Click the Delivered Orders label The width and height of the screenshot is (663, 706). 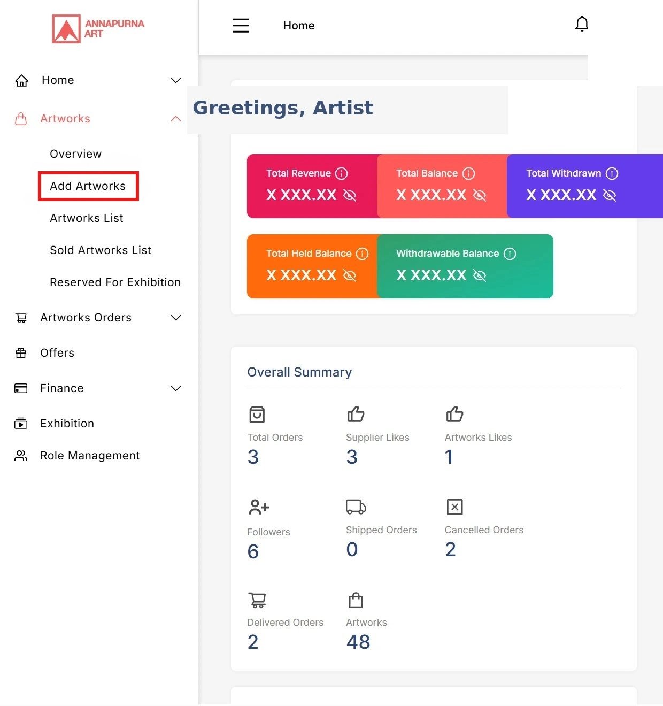coord(286,623)
